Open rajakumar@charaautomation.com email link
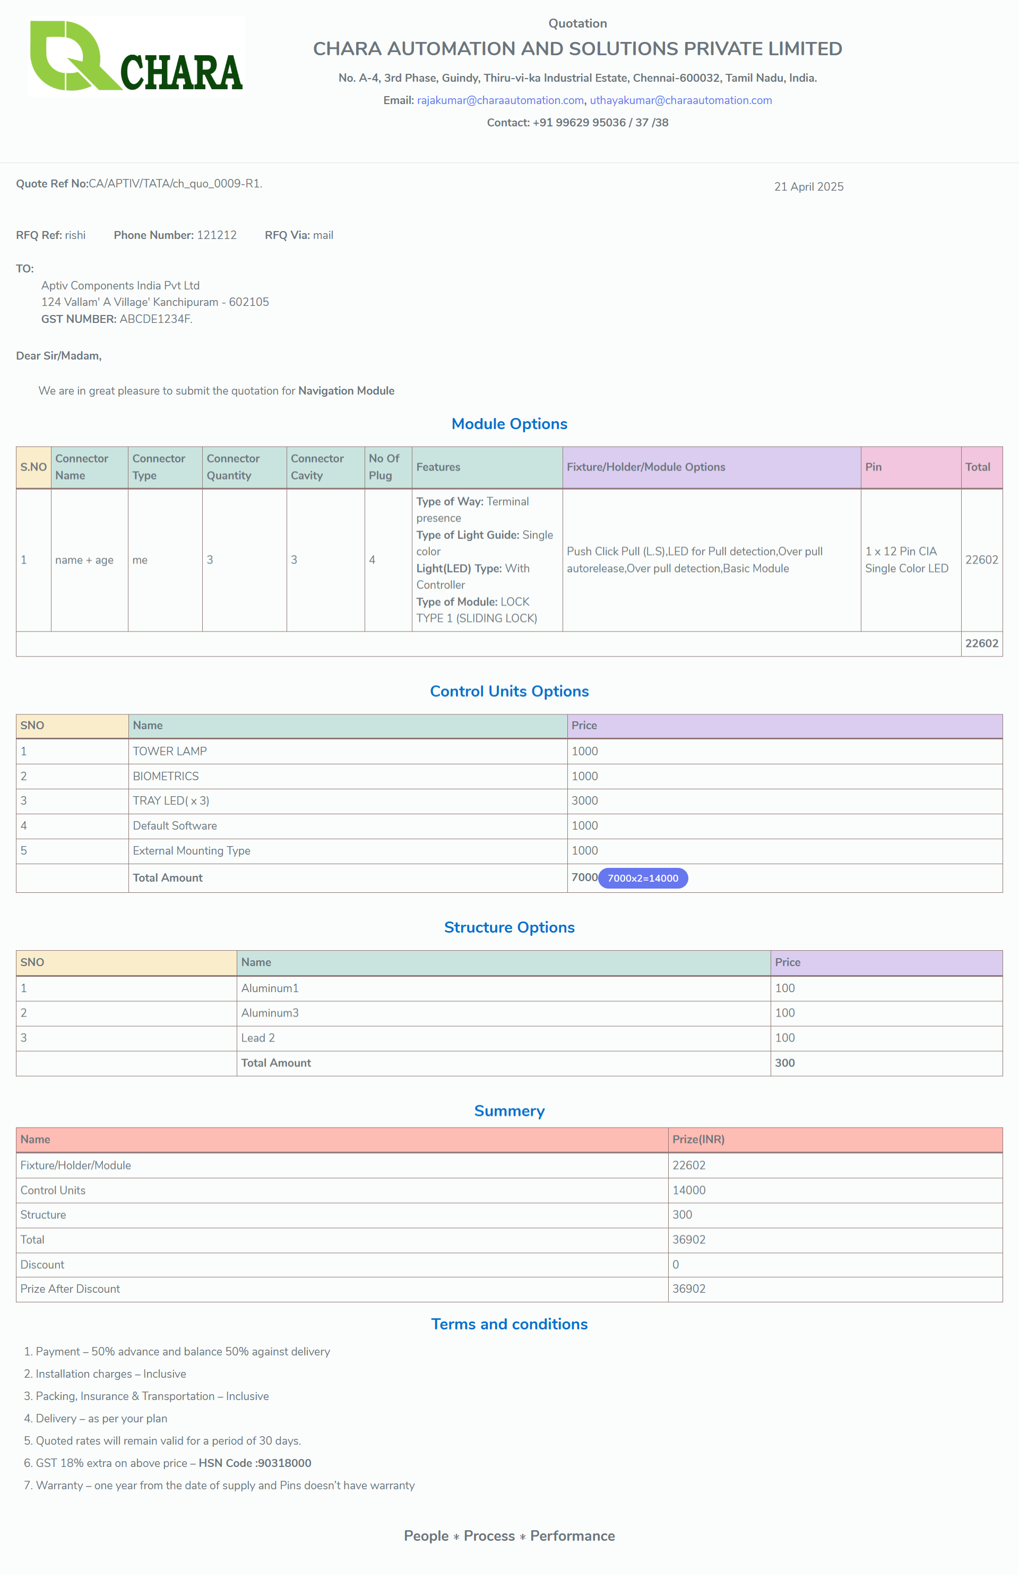Screen dimensions: 1019x1578 (500, 100)
